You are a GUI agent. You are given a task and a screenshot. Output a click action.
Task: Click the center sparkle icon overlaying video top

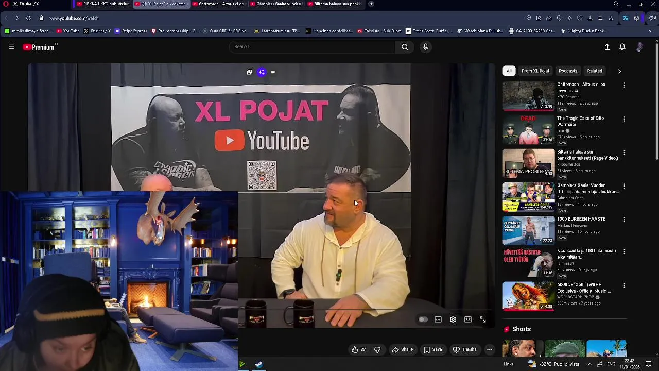[262, 72]
